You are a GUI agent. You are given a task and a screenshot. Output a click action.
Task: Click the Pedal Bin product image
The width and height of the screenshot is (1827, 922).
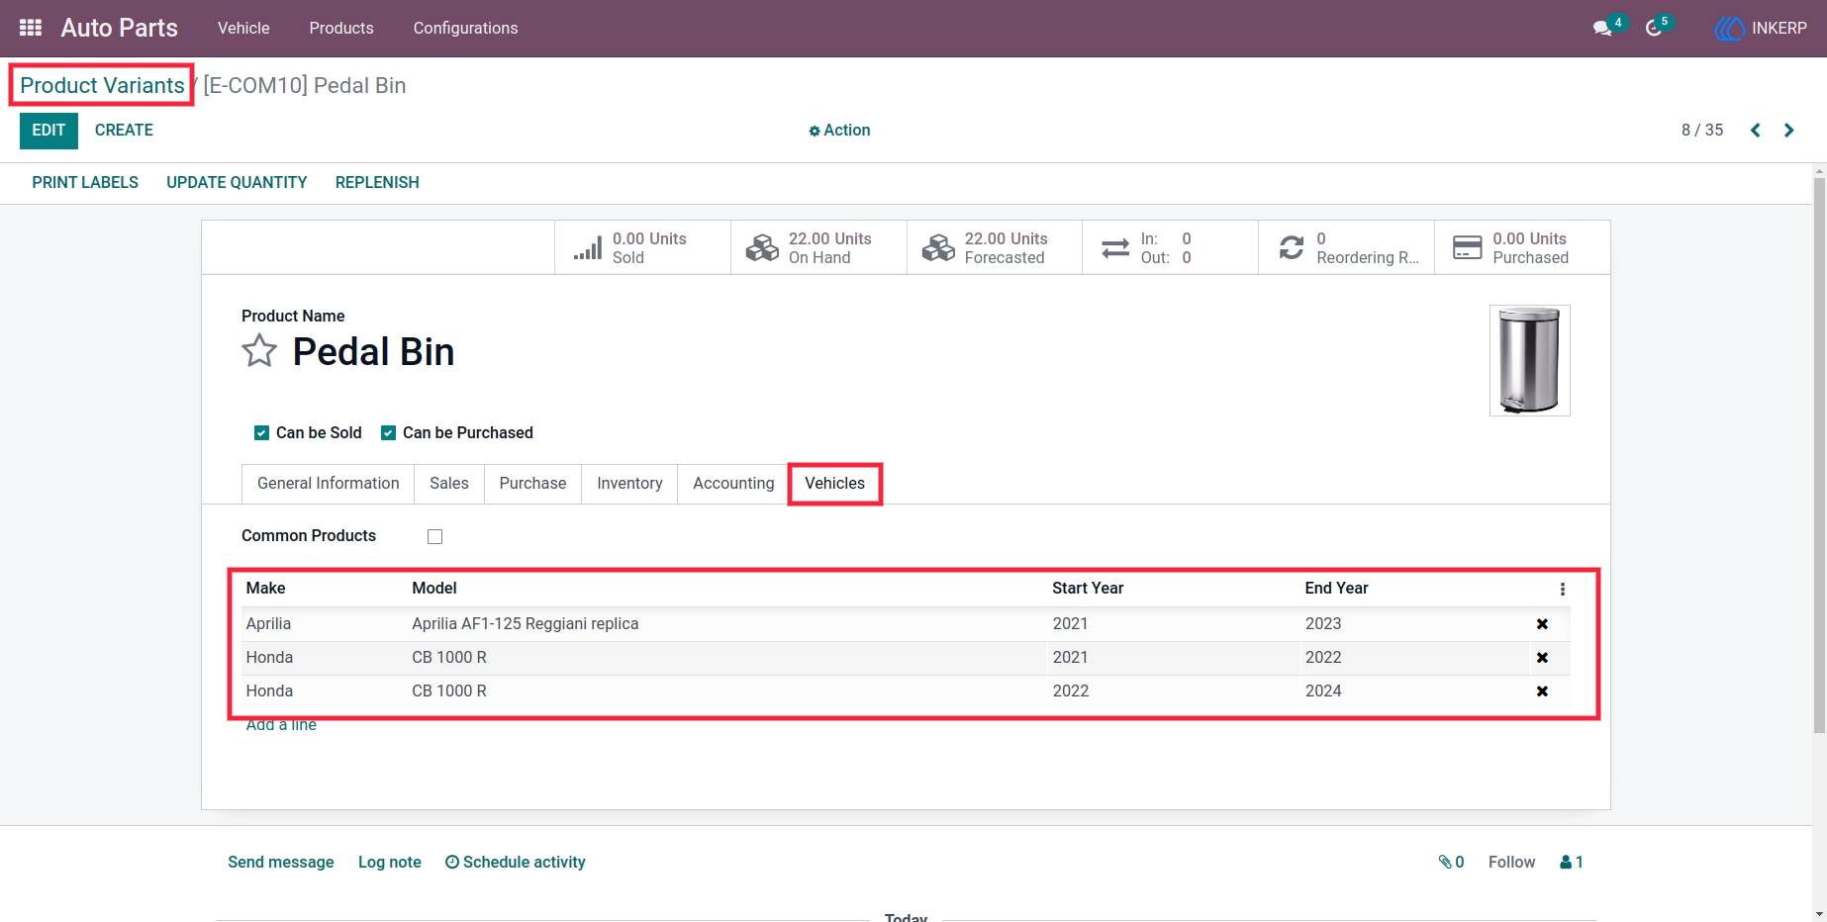pyautogui.click(x=1529, y=360)
